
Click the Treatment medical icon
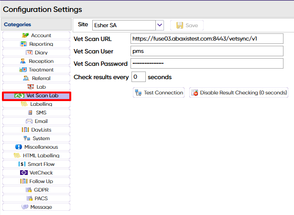tap(23, 70)
